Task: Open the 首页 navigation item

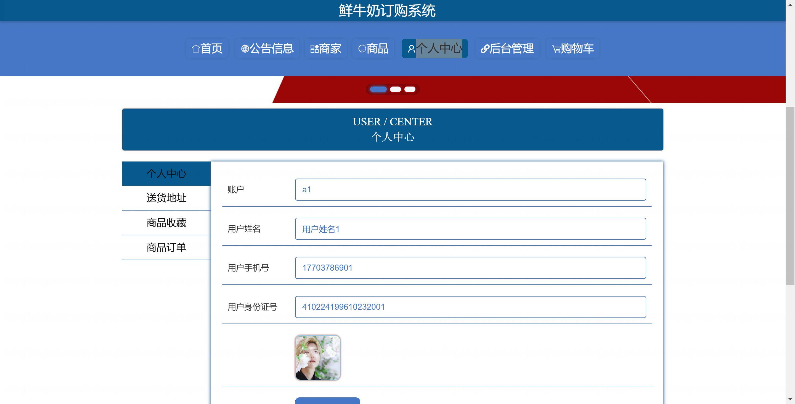Action: click(207, 49)
